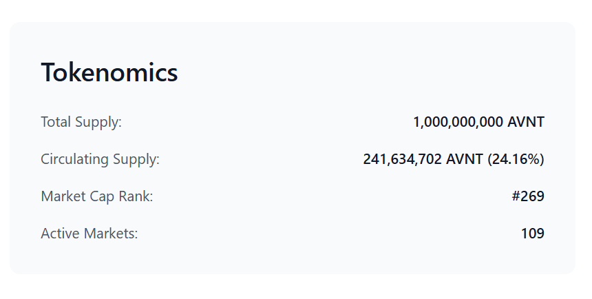Click the 241,634,702 circulating supply number

tap(402, 159)
